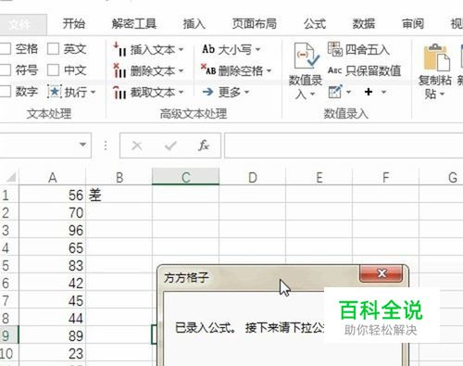Image resolution: width=463 pixels, height=366 pixels.
Task: Click the 只保留数值 button
Action: tap(365, 70)
